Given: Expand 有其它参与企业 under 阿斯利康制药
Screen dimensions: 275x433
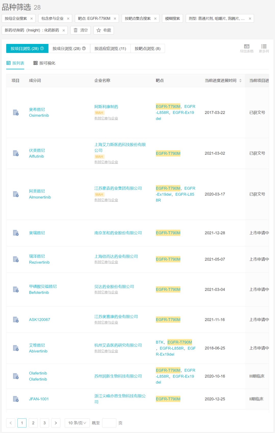Looking at the screenshot, I should pyautogui.click(x=106, y=118).
